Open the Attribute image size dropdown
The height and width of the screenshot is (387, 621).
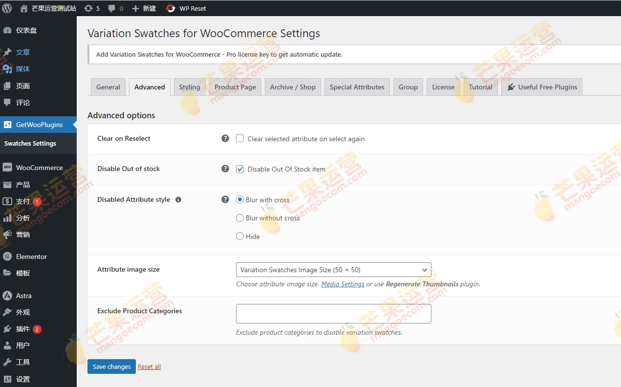coord(333,269)
